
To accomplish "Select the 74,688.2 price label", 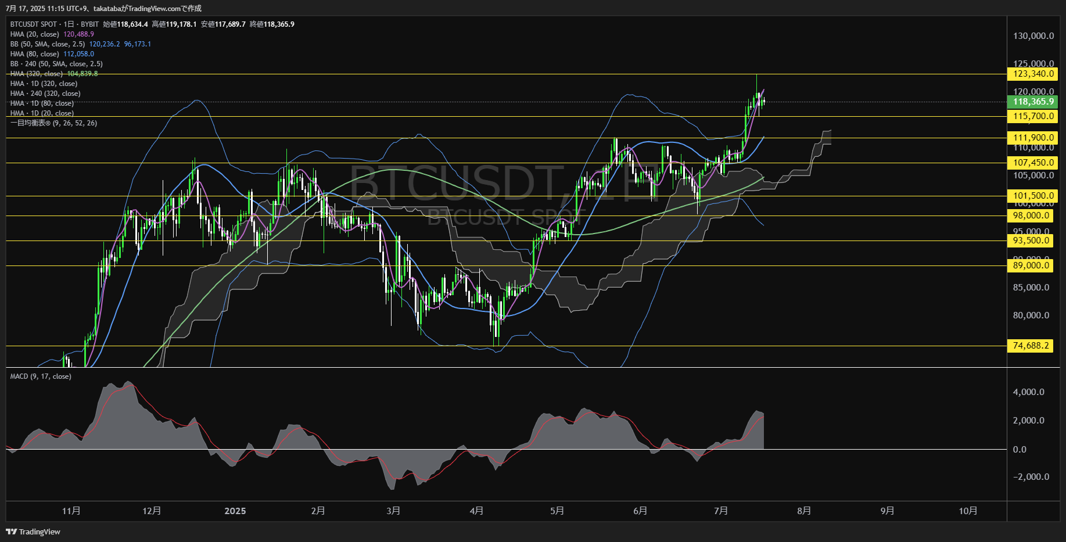I will pos(1031,346).
